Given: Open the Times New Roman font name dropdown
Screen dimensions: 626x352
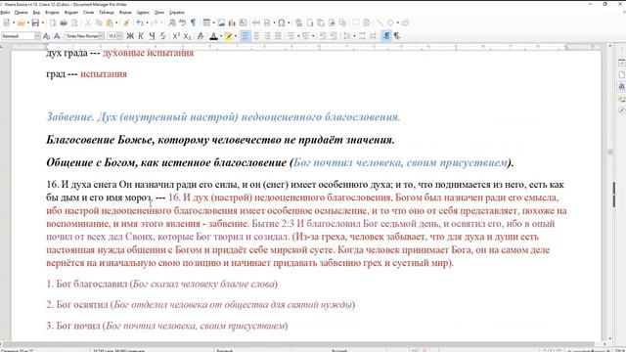Looking at the screenshot, I should (102, 36).
